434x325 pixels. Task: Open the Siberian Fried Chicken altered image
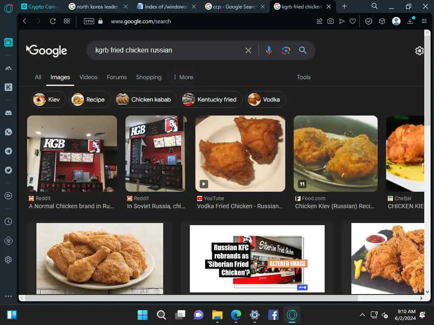(x=257, y=259)
